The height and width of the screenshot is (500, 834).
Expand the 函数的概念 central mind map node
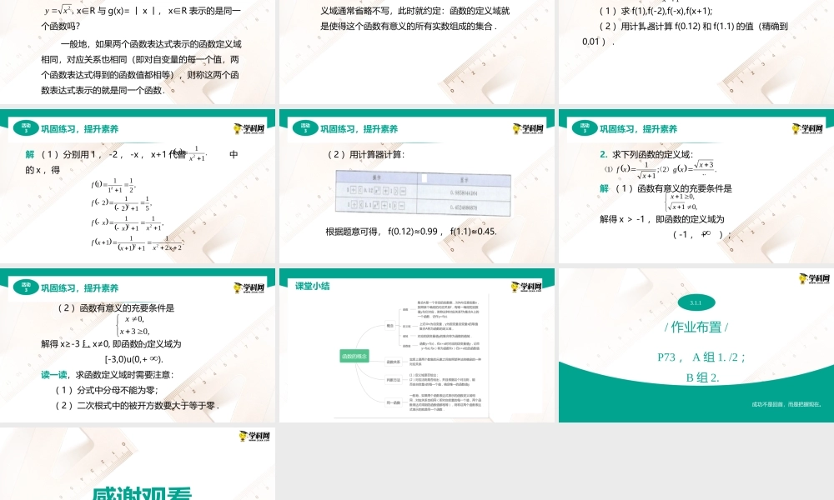click(x=354, y=356)
